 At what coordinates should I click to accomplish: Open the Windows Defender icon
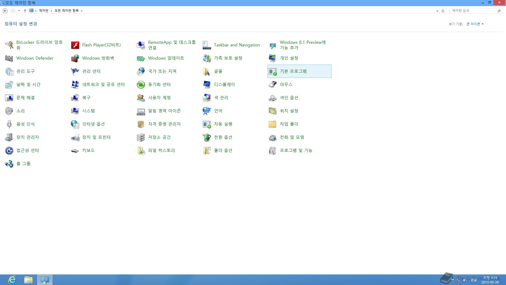point(9,58)
